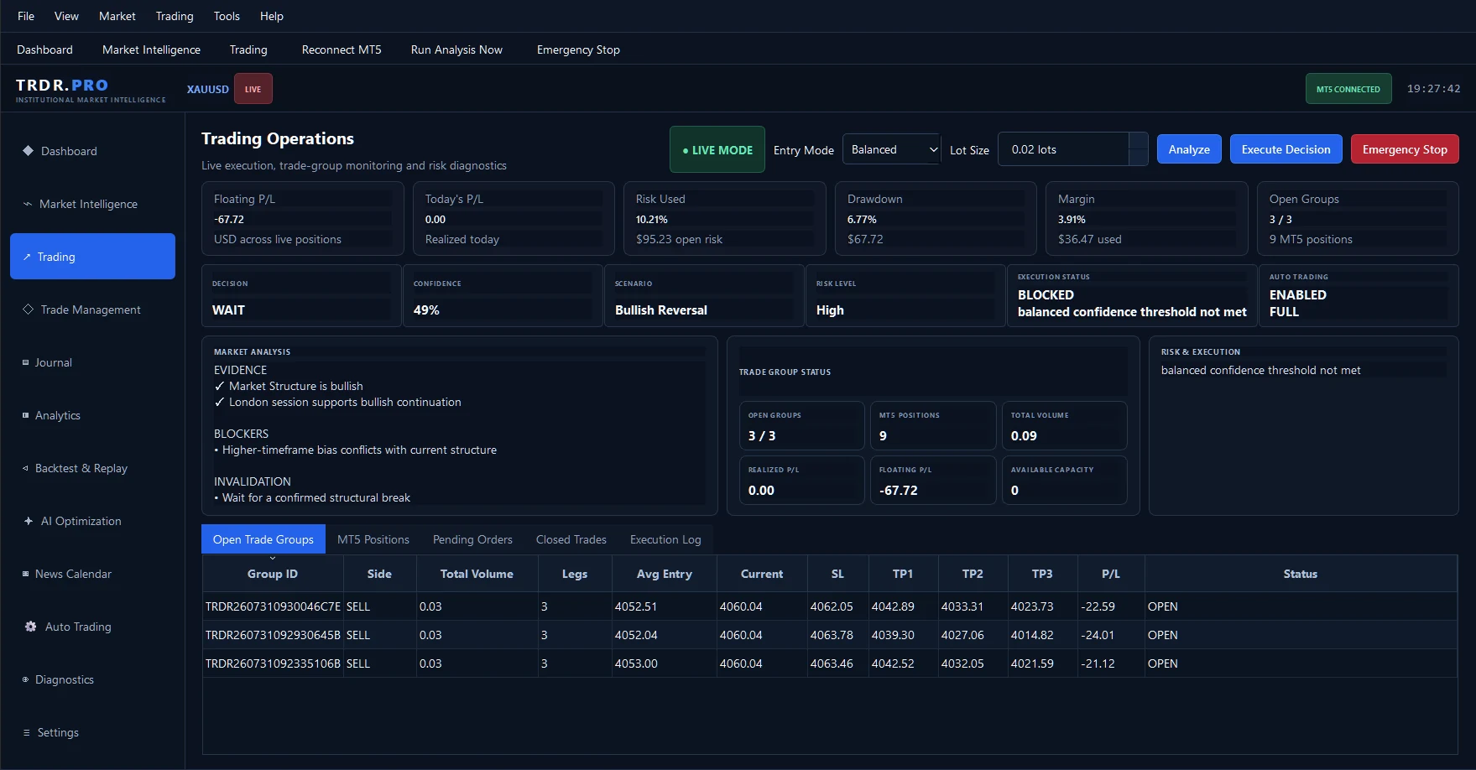The width and height of the screenshot is (1476, 770).
Task: Select trade group row TRDR260731092930645B
Action: click(829, 635)
